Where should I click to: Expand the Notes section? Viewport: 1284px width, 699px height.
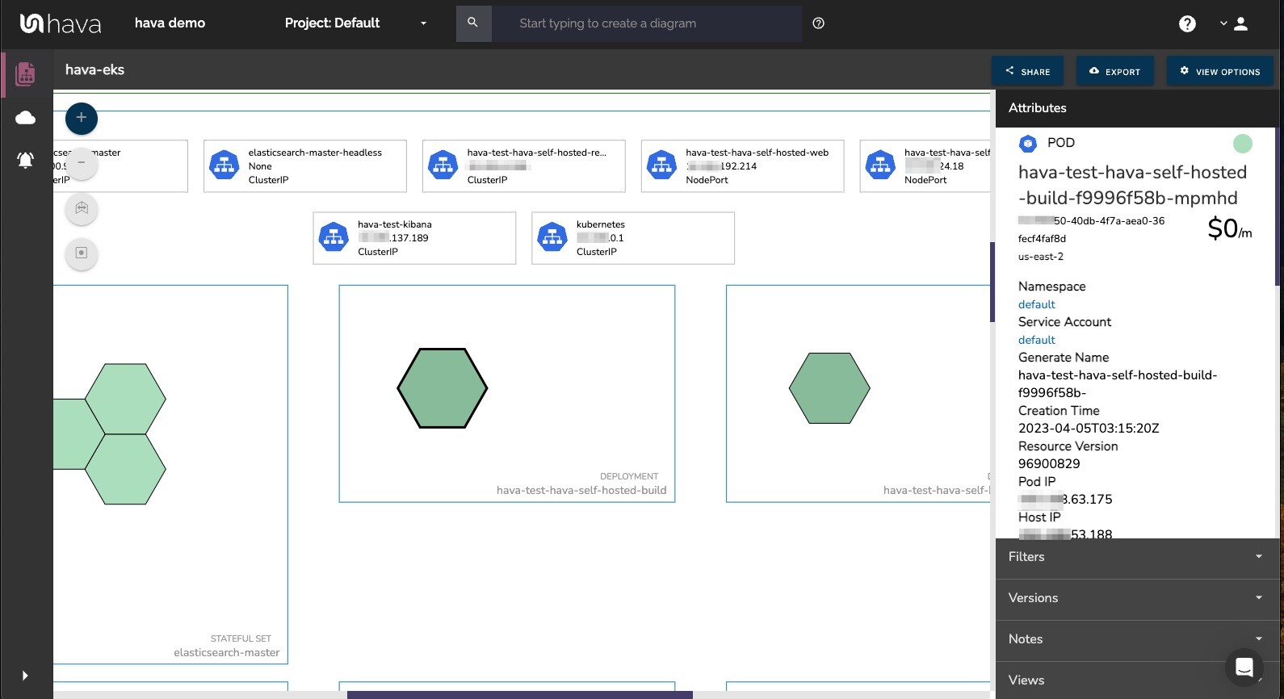click(1136, 639)
